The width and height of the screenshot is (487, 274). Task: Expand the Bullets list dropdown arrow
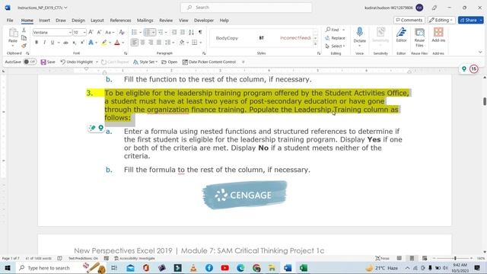140,32
